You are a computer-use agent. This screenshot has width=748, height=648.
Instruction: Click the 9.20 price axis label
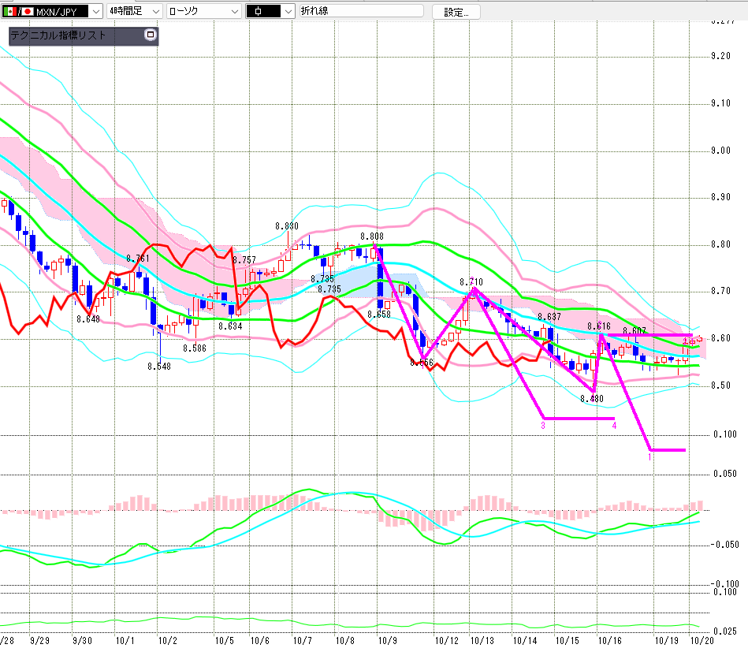click(720, 56)
